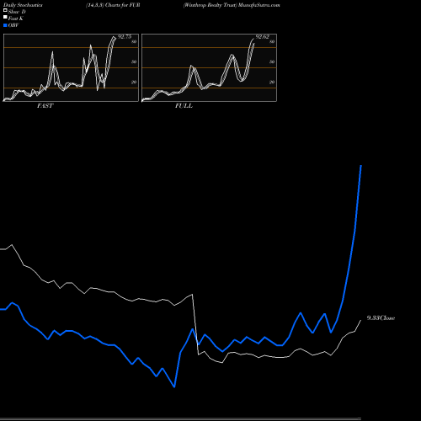Image resolution: width=421 pixels, height=421 pixels.
Task: Click the 80 level label in FULL chart
Action: 272,41
